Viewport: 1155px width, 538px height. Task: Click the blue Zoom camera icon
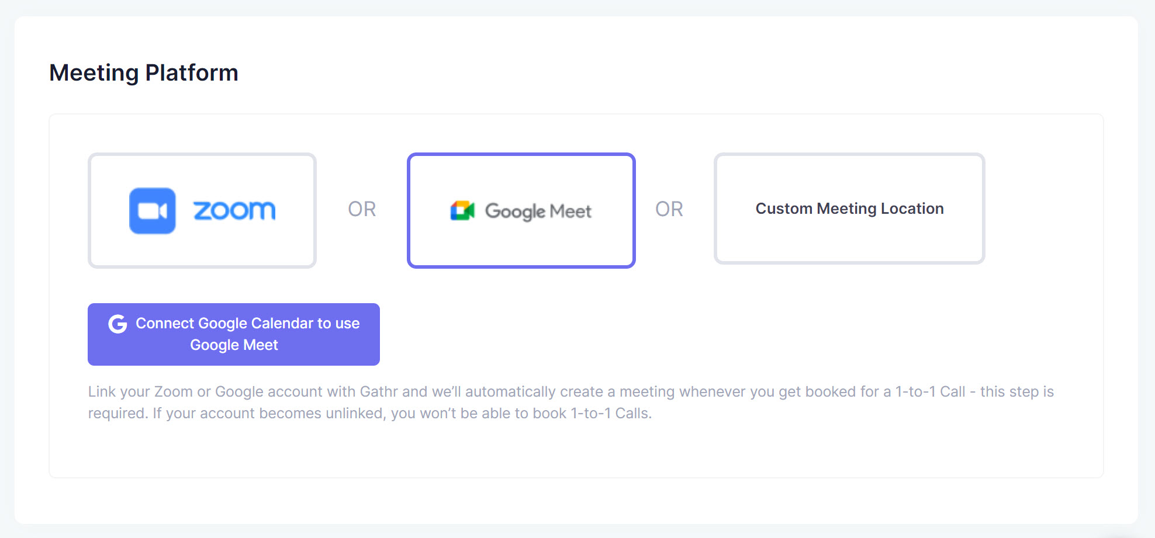pyautogui.click(x=152, y=210)
